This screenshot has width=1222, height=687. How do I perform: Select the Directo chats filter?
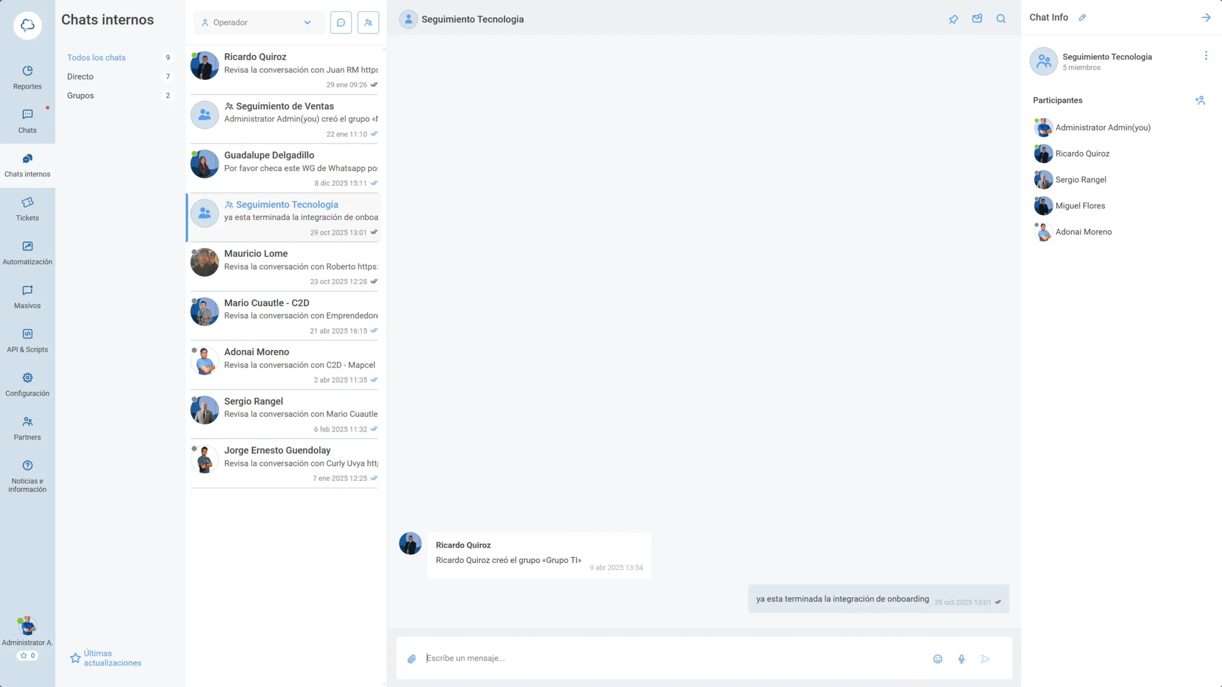click(x=80, y=76)
